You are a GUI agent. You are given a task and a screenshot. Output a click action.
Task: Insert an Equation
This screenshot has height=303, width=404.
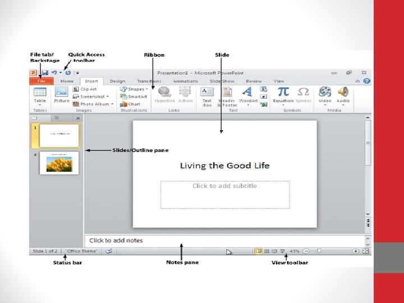click(283, 97)
